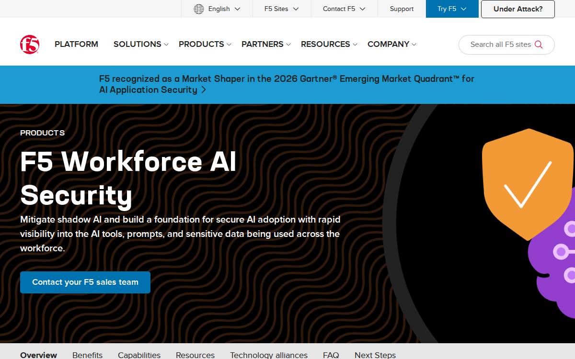Go to the PLATFORM page
The height and width of the screenshot is (359, 575).
pos(76,44)
